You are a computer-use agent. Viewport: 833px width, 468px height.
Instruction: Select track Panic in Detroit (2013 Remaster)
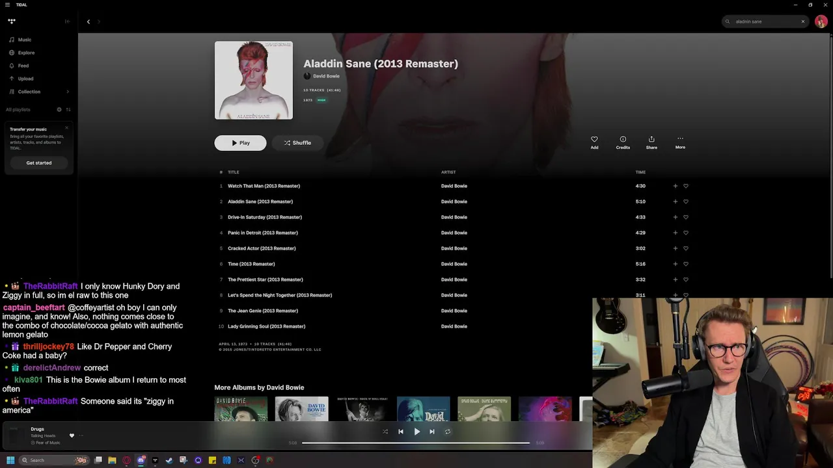click(263, 233)
